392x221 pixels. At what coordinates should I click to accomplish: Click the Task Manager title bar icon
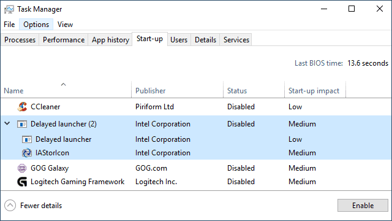point(9,9)
